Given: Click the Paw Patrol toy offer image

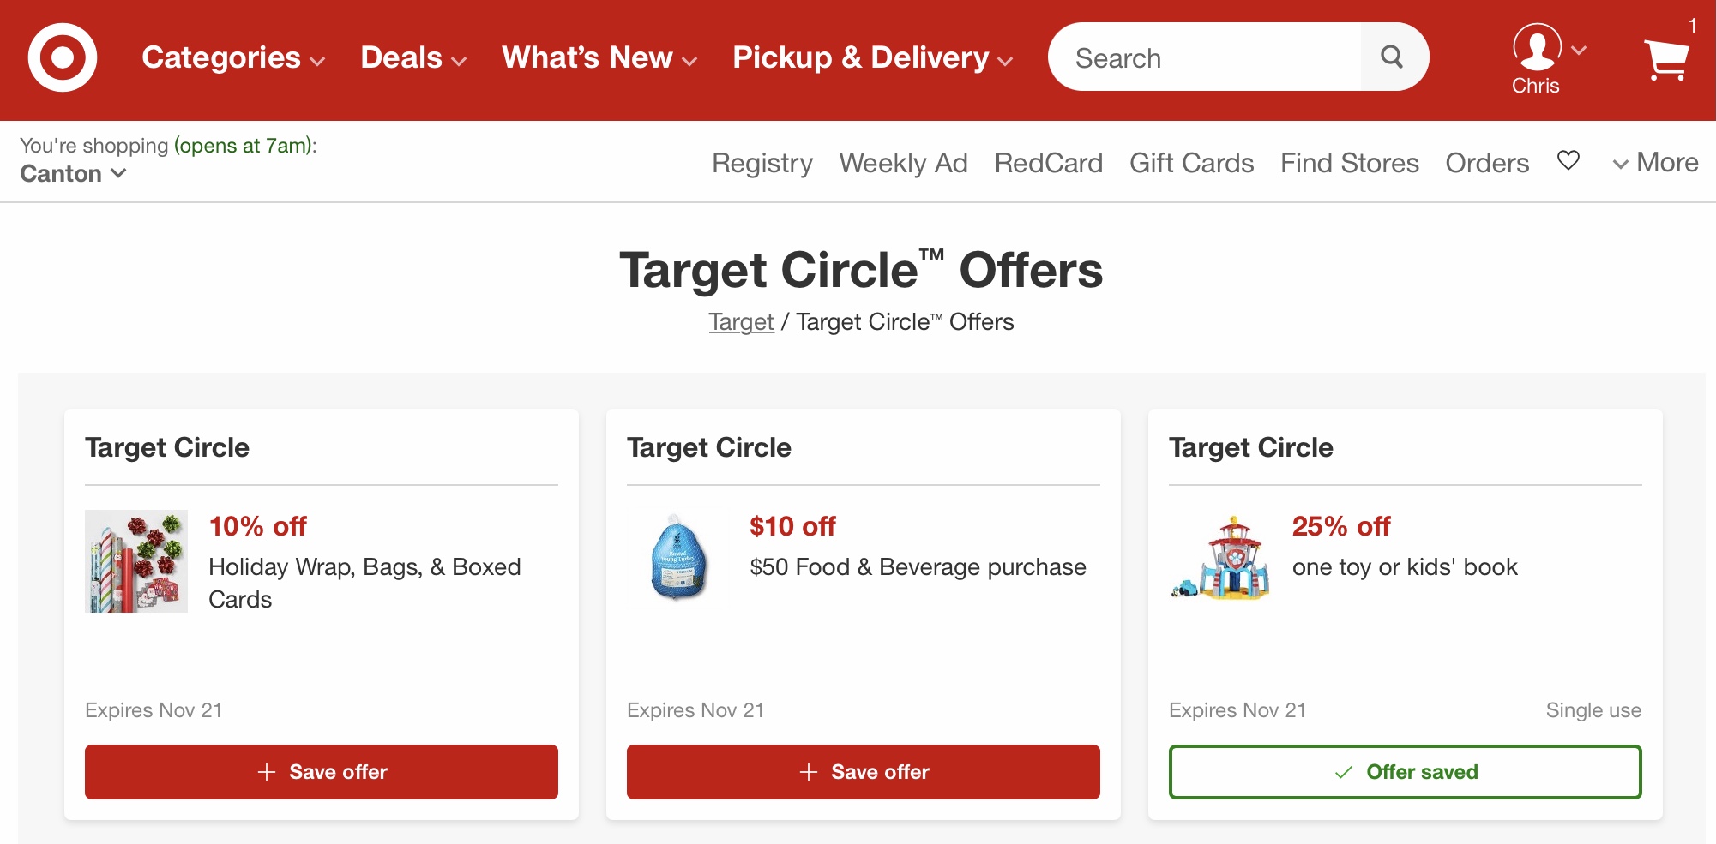Looking at the screenshot, I should [1220, 558].
